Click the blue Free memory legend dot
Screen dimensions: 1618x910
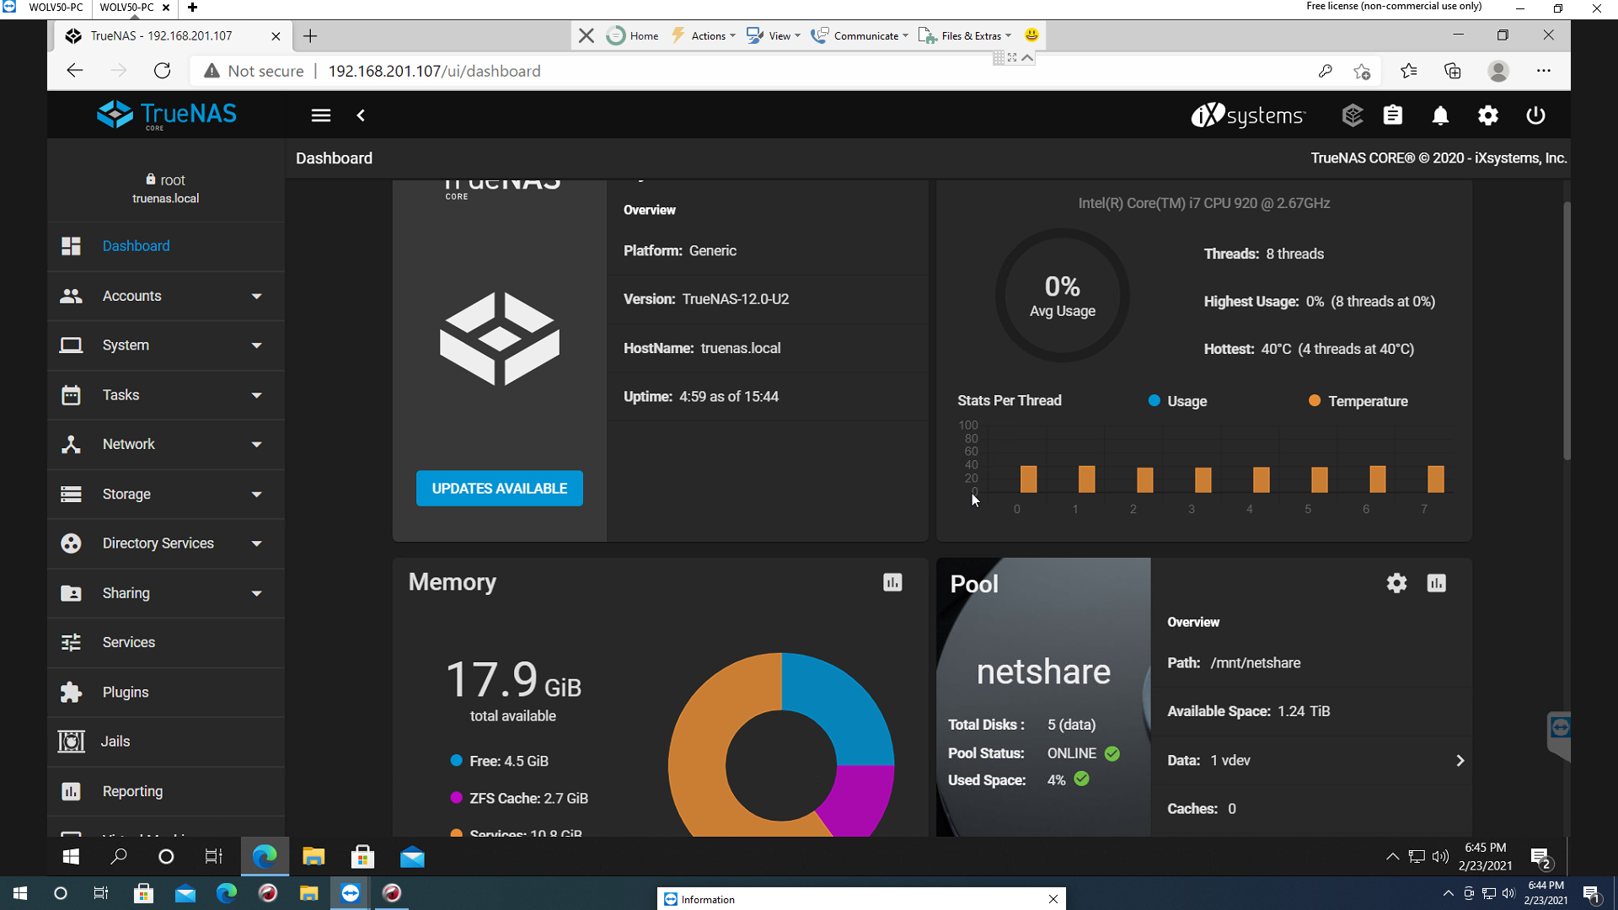pos(456,761)
